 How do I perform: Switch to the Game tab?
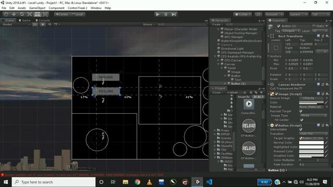point(24,20)
